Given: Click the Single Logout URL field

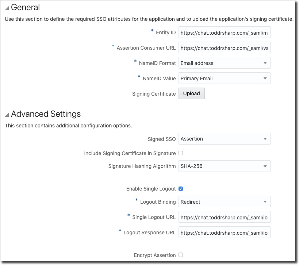Looking at the screenshot, I should pyautogui.click(x=224, y=217).
